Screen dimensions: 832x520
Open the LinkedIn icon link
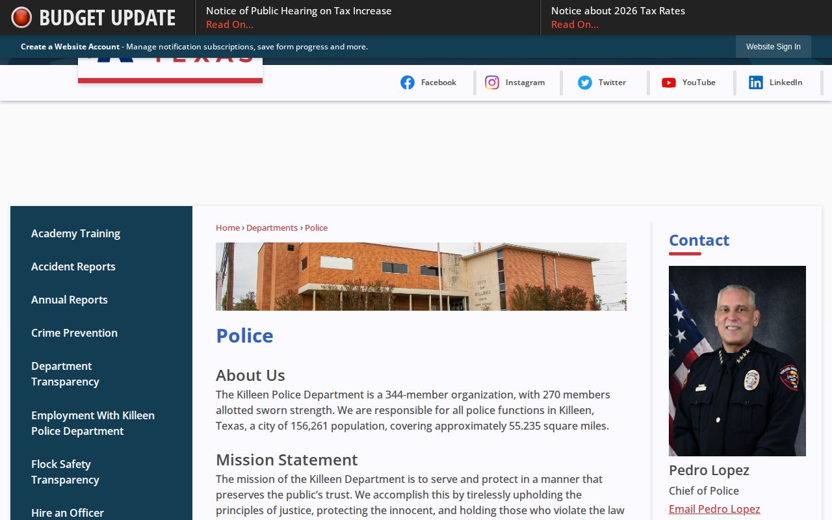[x=756, y=83]
